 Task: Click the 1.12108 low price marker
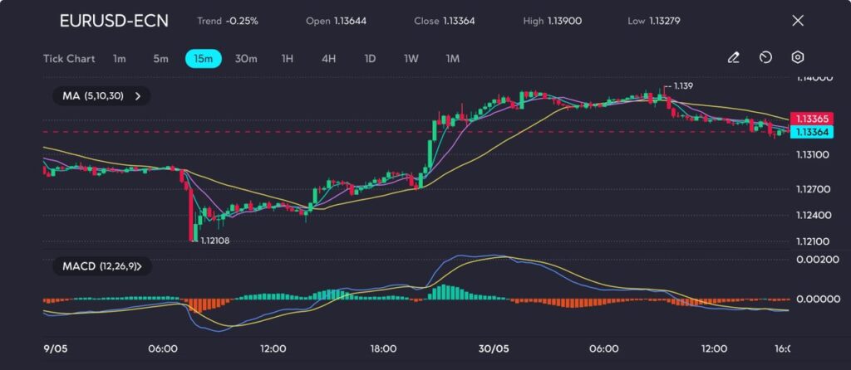214,241
